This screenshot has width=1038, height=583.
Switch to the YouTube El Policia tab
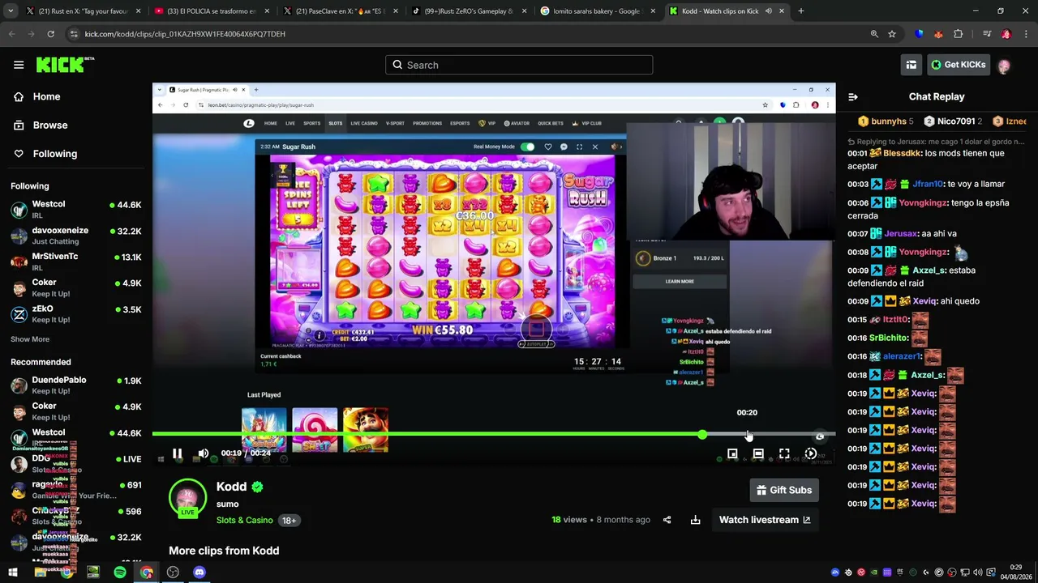click(x=213, y=11)
